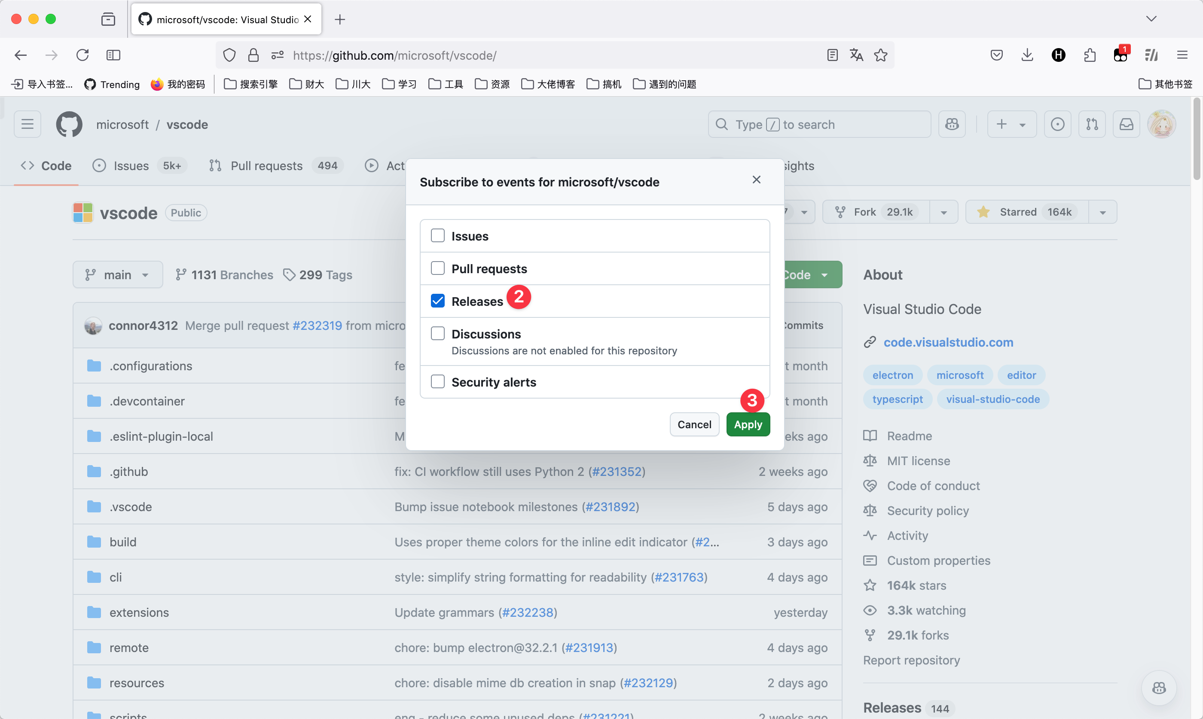
Task: Click the issues circle icon in header
Action: [1057, 125]
